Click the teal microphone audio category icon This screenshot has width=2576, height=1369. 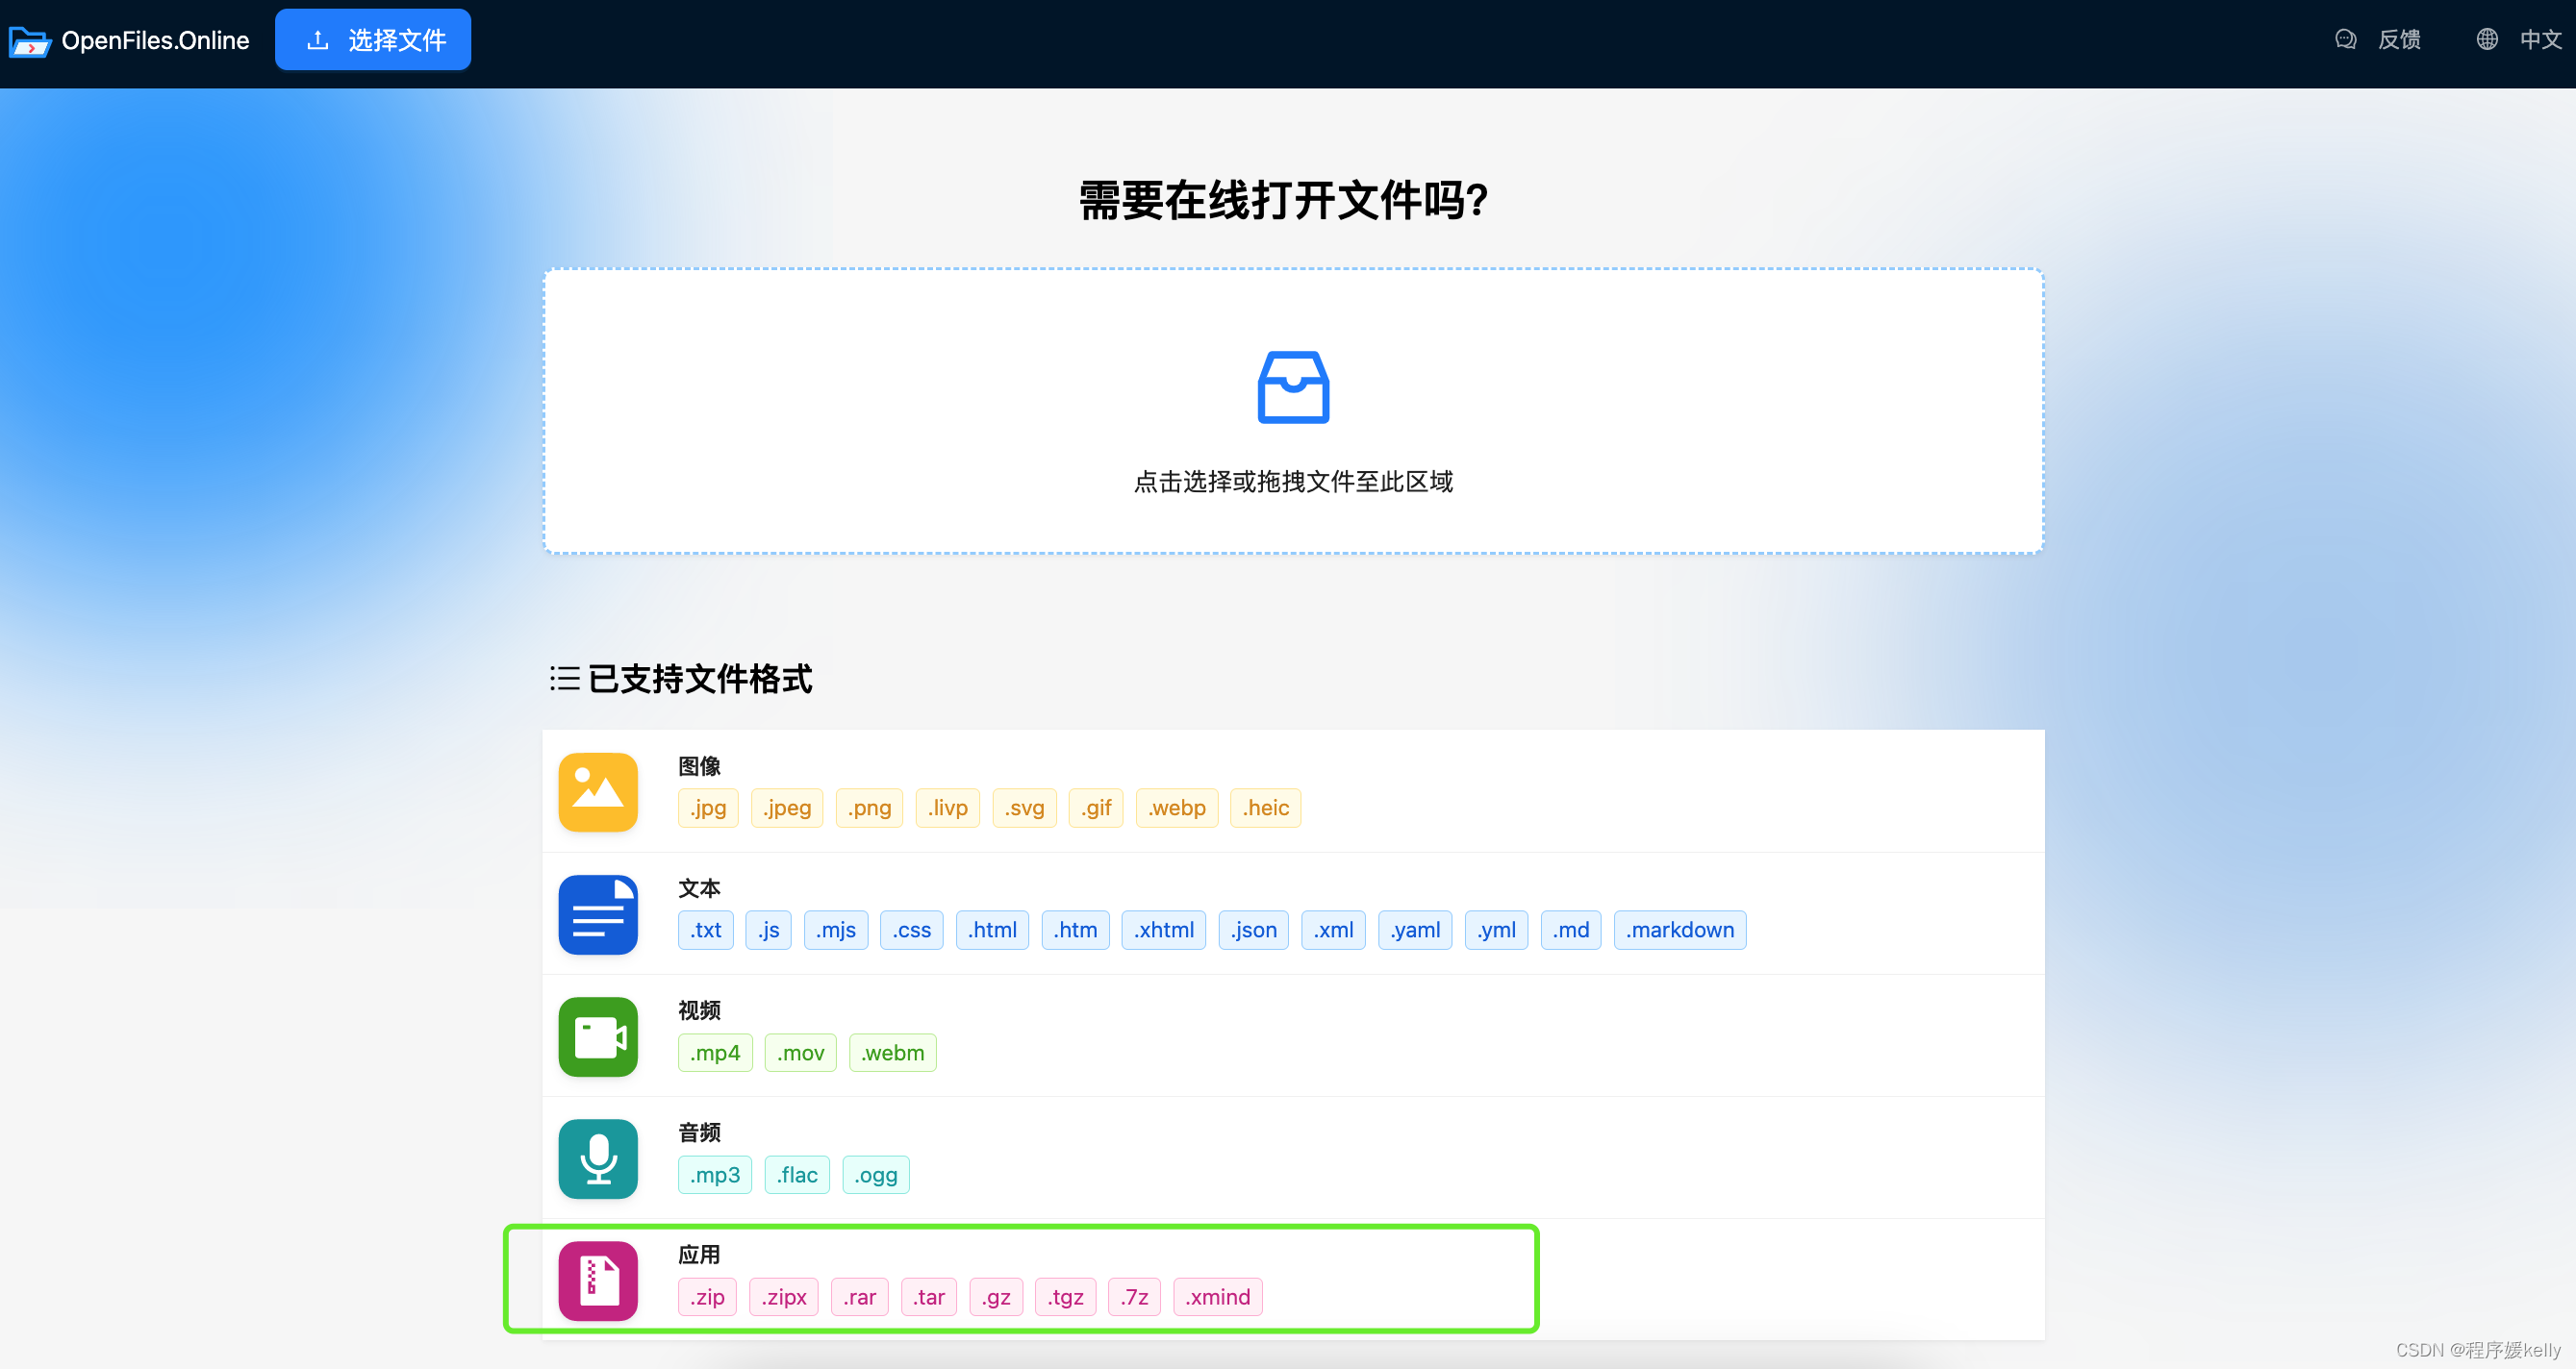(597, 1158)
